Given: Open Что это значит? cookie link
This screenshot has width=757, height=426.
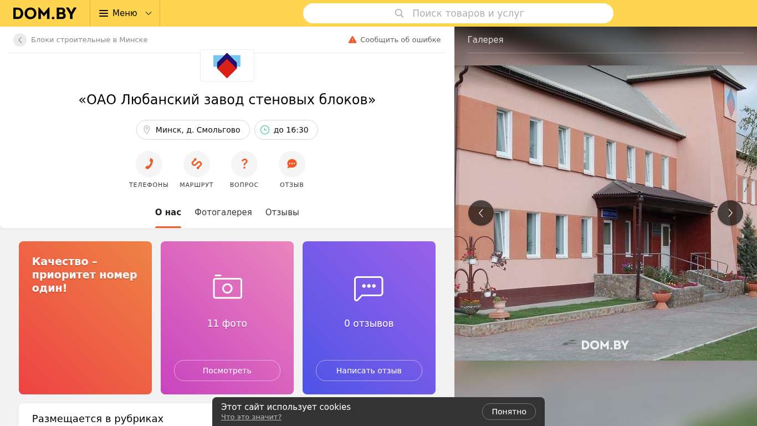Looking at the screenshot, I should pyautogui.click(x=251, y=417).
